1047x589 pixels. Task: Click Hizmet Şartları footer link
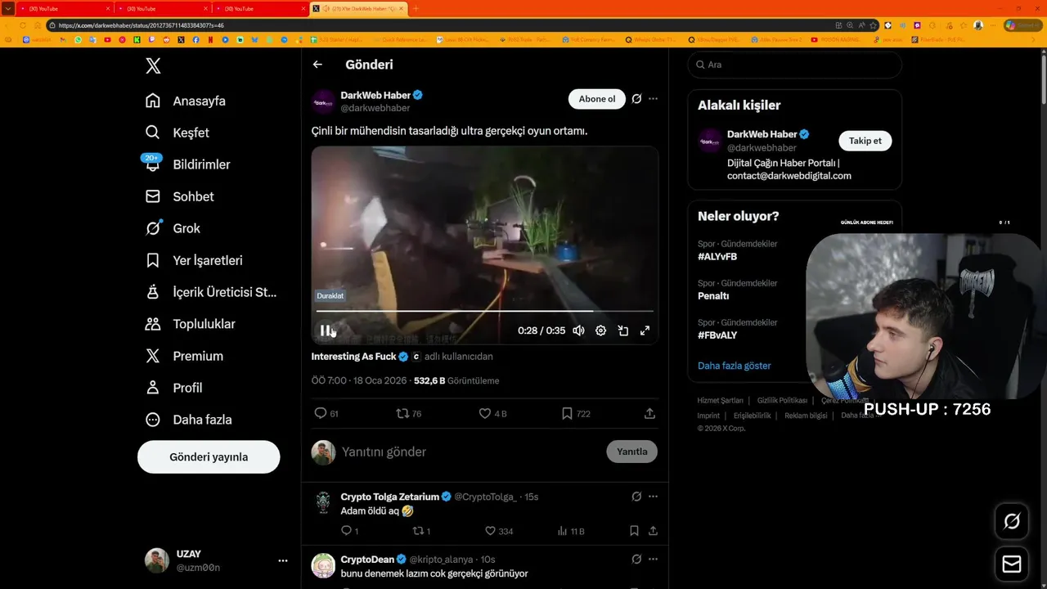coord(720,400)
